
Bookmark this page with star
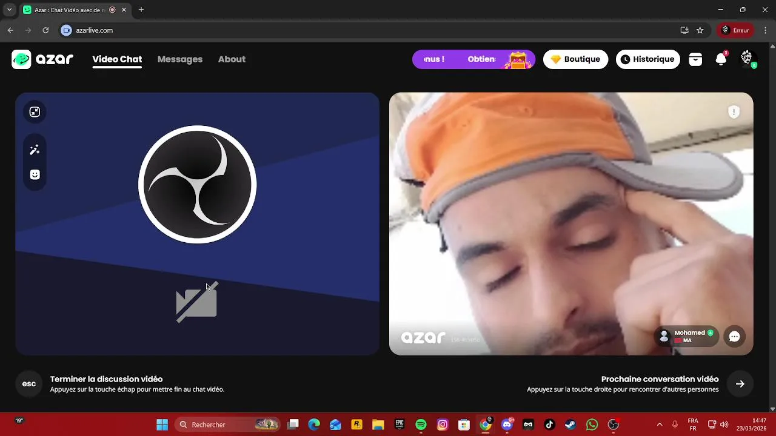[700, 30]
